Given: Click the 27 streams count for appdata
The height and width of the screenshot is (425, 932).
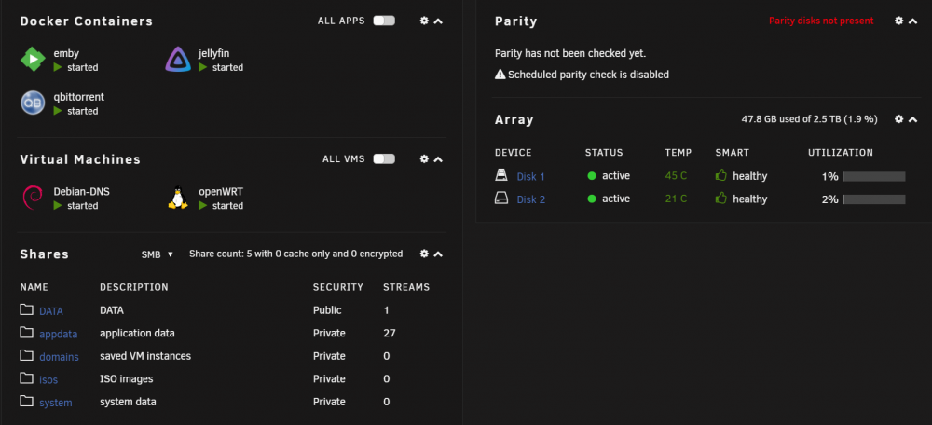Looking at the screenshot, I should point(390,333).
